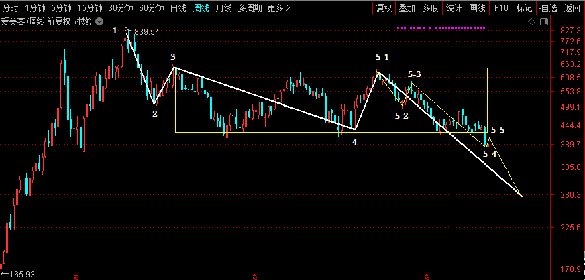Activate the 画线 drawing tool
This screenshot has height=280, width=585.
click(x=477, y=8)
